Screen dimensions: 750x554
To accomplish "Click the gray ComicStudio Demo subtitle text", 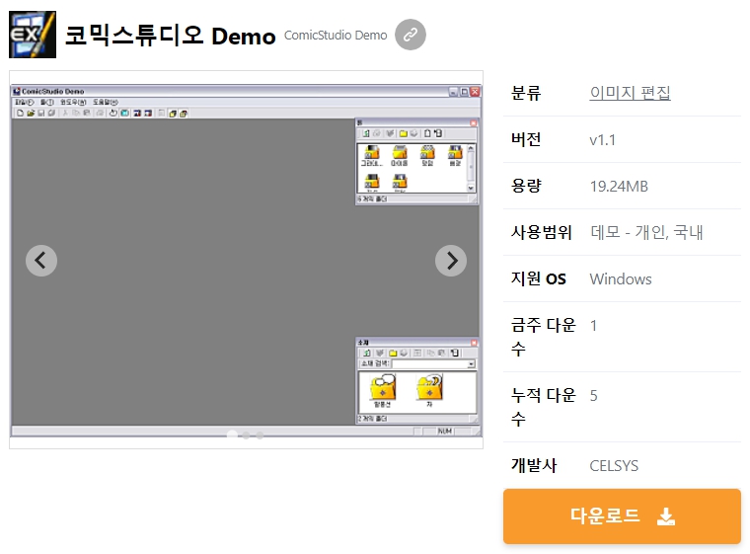I will (336, 35).
